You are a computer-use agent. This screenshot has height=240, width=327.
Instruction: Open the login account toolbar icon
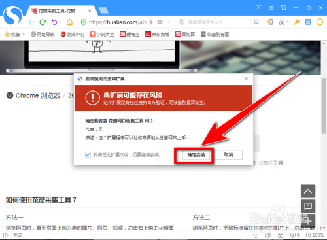tap(270, 22)
